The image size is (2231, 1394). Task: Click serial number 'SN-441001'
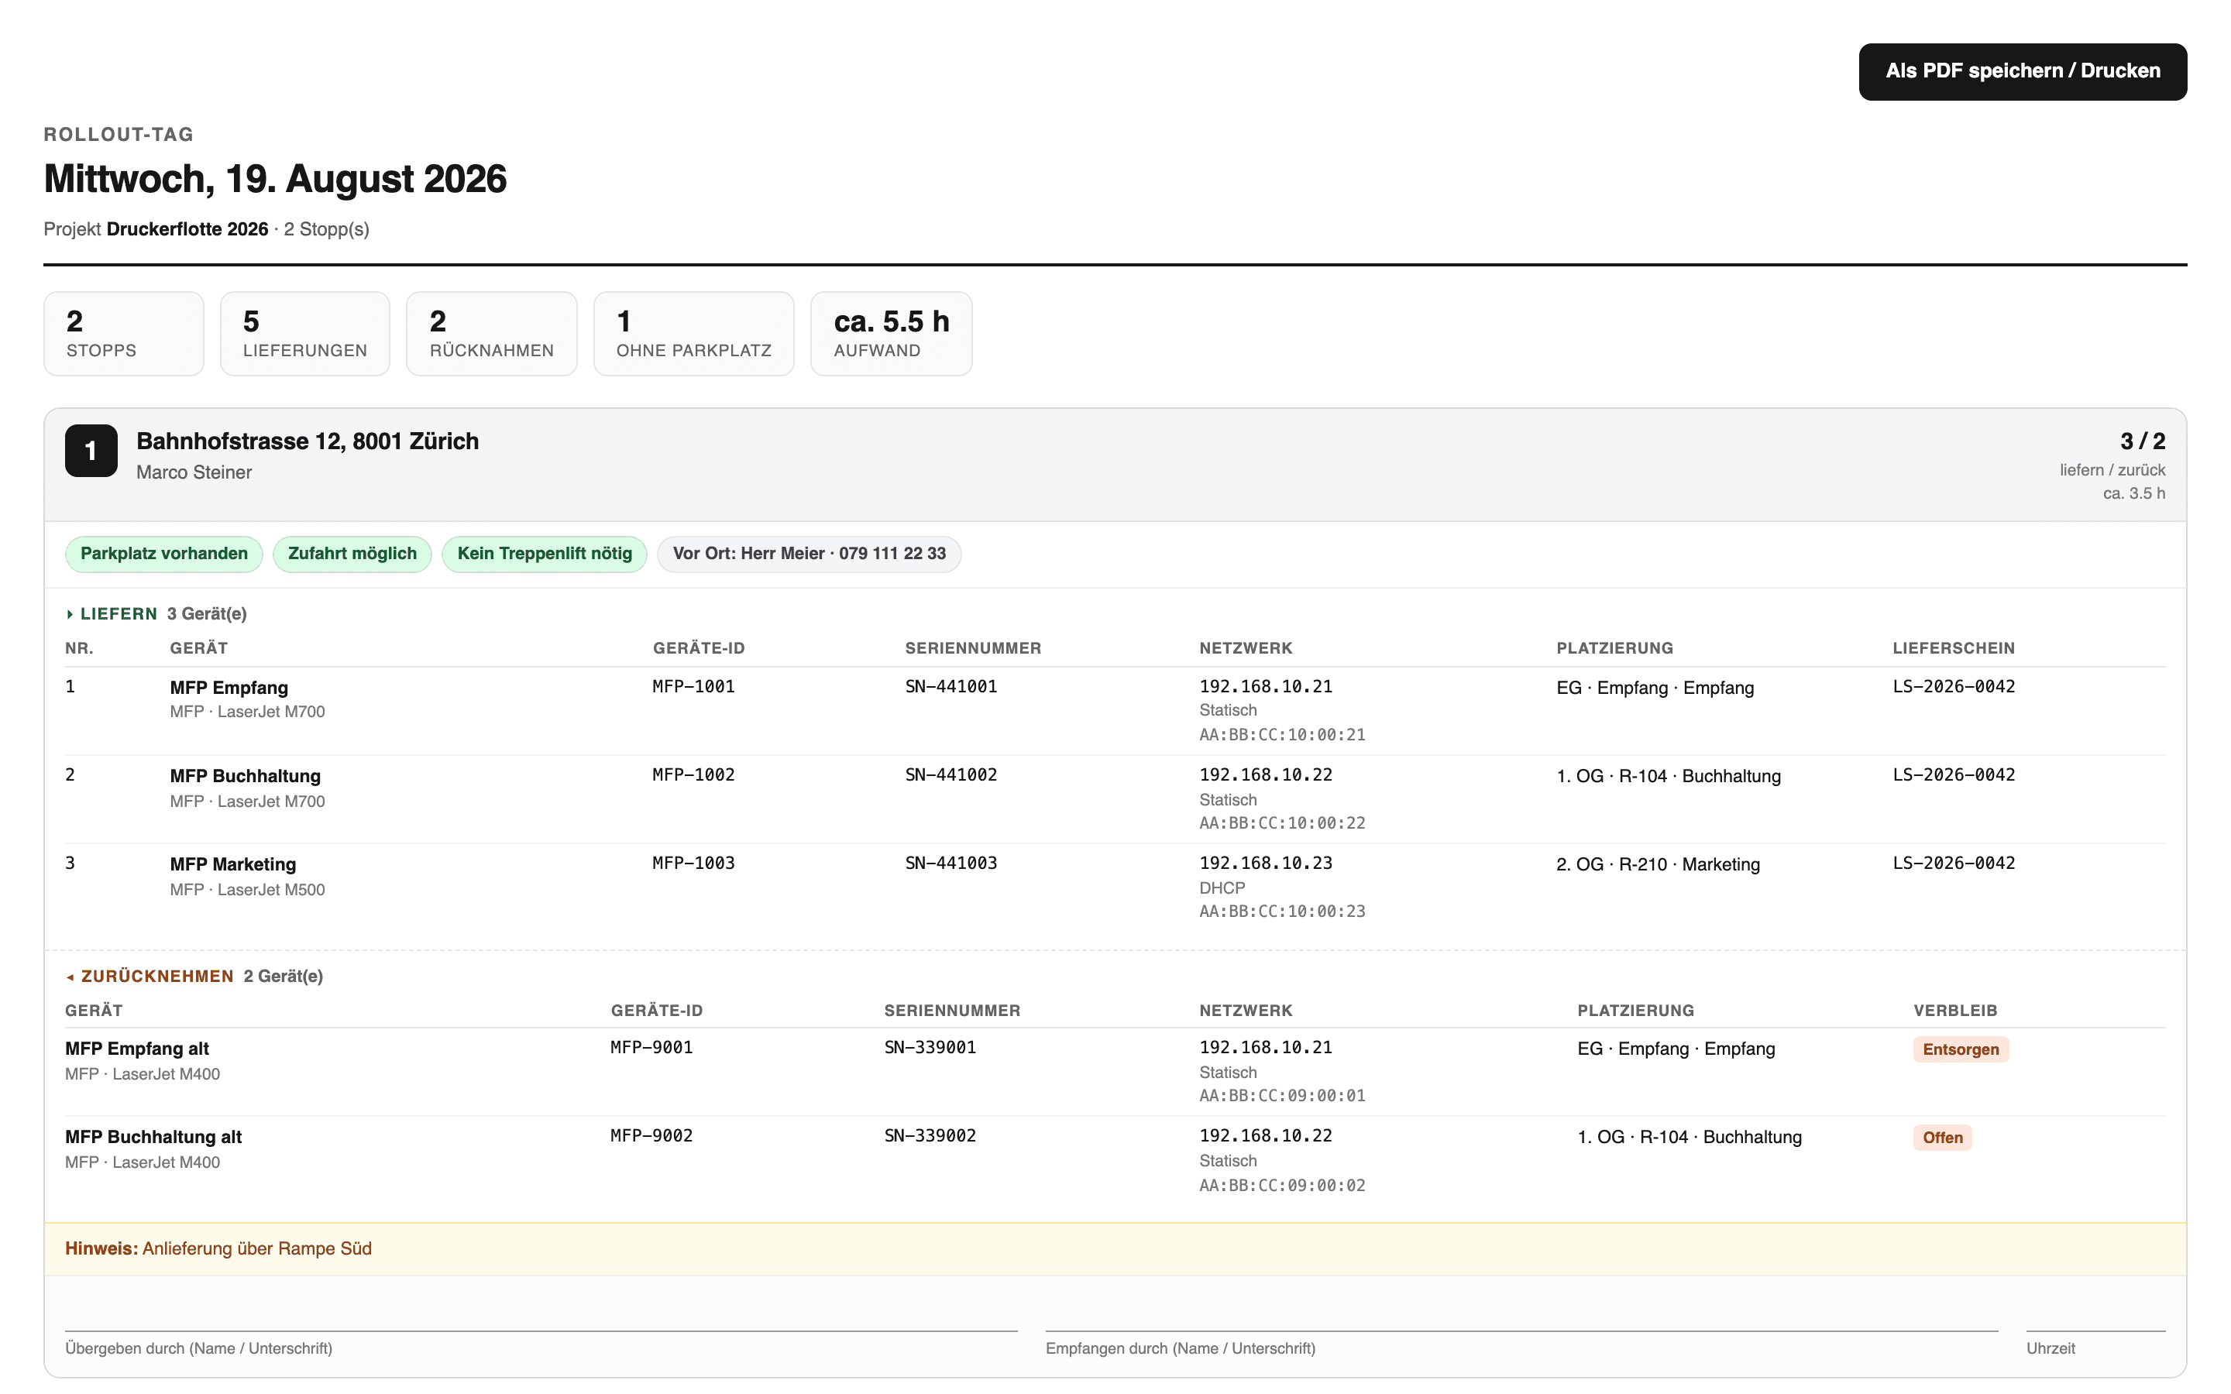950,687
